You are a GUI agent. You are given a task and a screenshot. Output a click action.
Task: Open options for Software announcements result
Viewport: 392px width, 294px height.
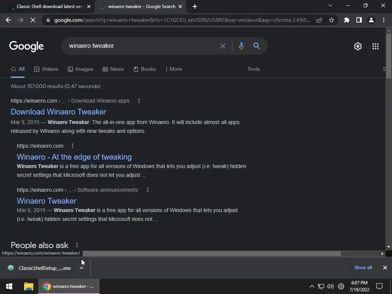tap(148, 190)
